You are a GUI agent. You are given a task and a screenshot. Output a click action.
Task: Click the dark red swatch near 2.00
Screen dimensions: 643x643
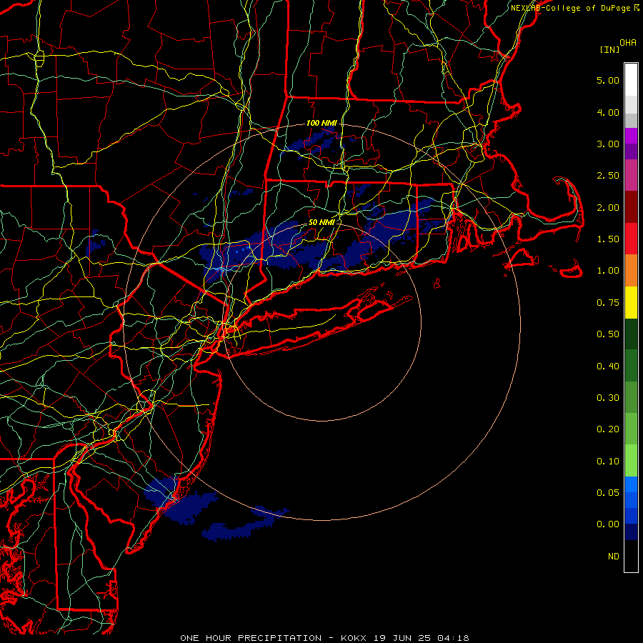(x=631, y=207)
